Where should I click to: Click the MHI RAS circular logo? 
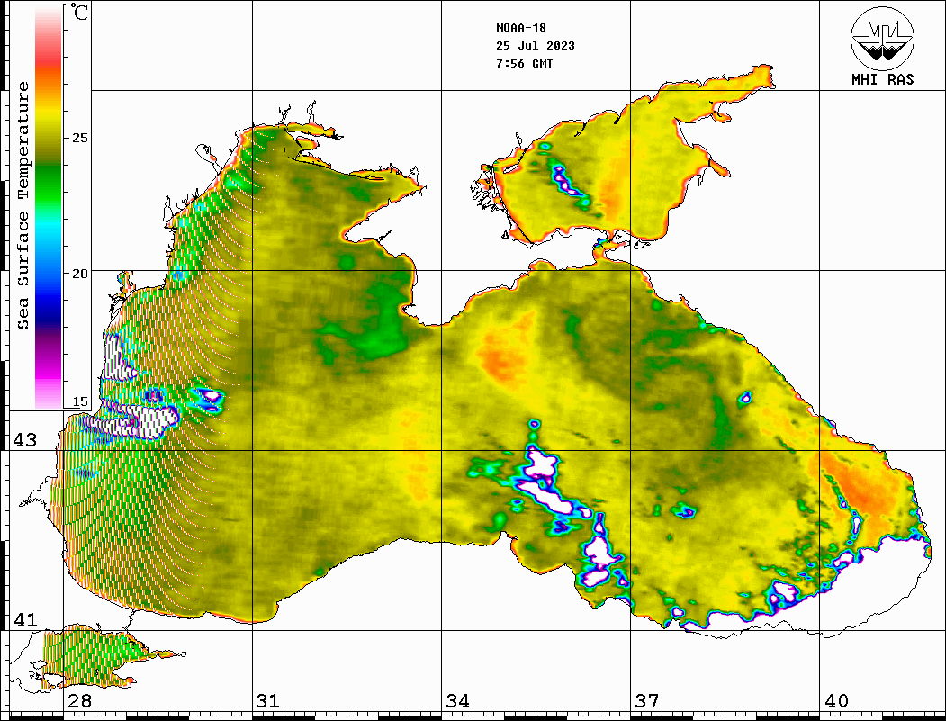(883, 39)
